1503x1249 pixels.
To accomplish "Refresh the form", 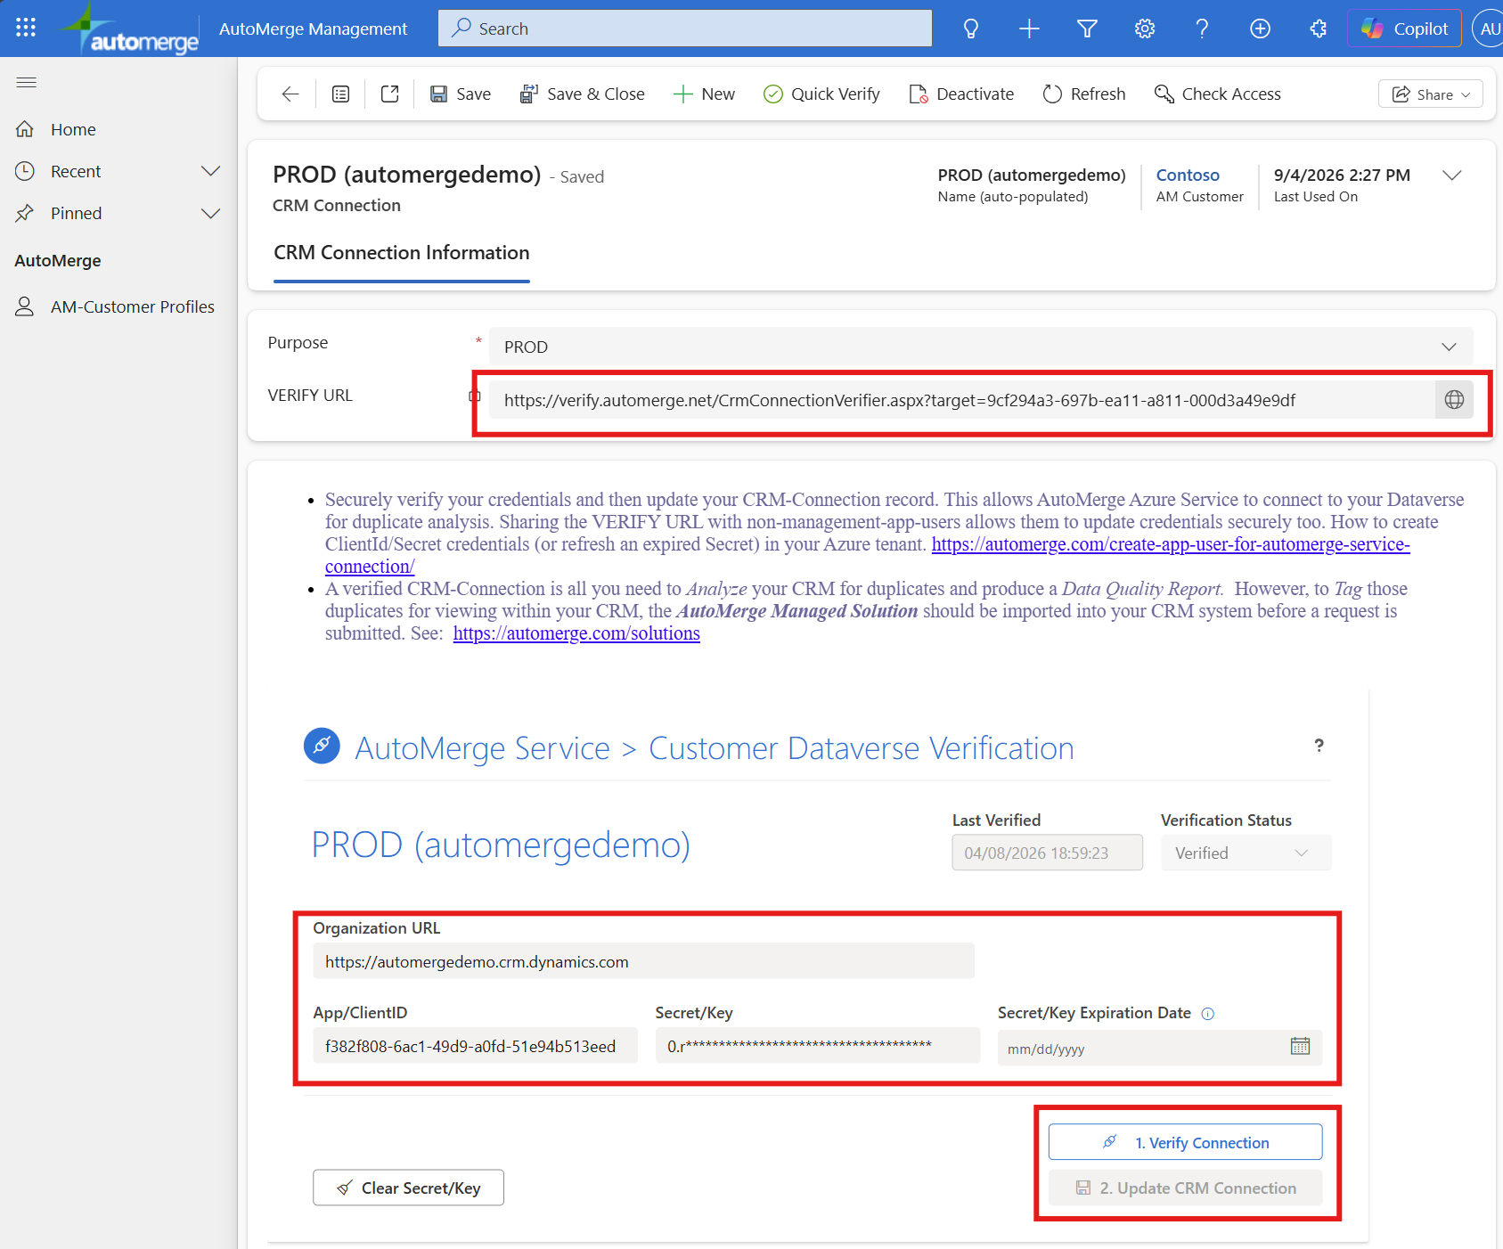I will (x=1084, y=94).
